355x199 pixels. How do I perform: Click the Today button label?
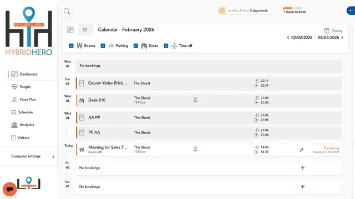pyautogui.click(x=337, y=31)
